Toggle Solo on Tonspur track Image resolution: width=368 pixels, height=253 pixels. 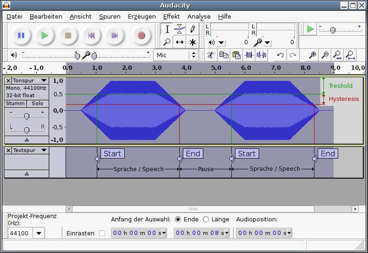click(38, 104)
